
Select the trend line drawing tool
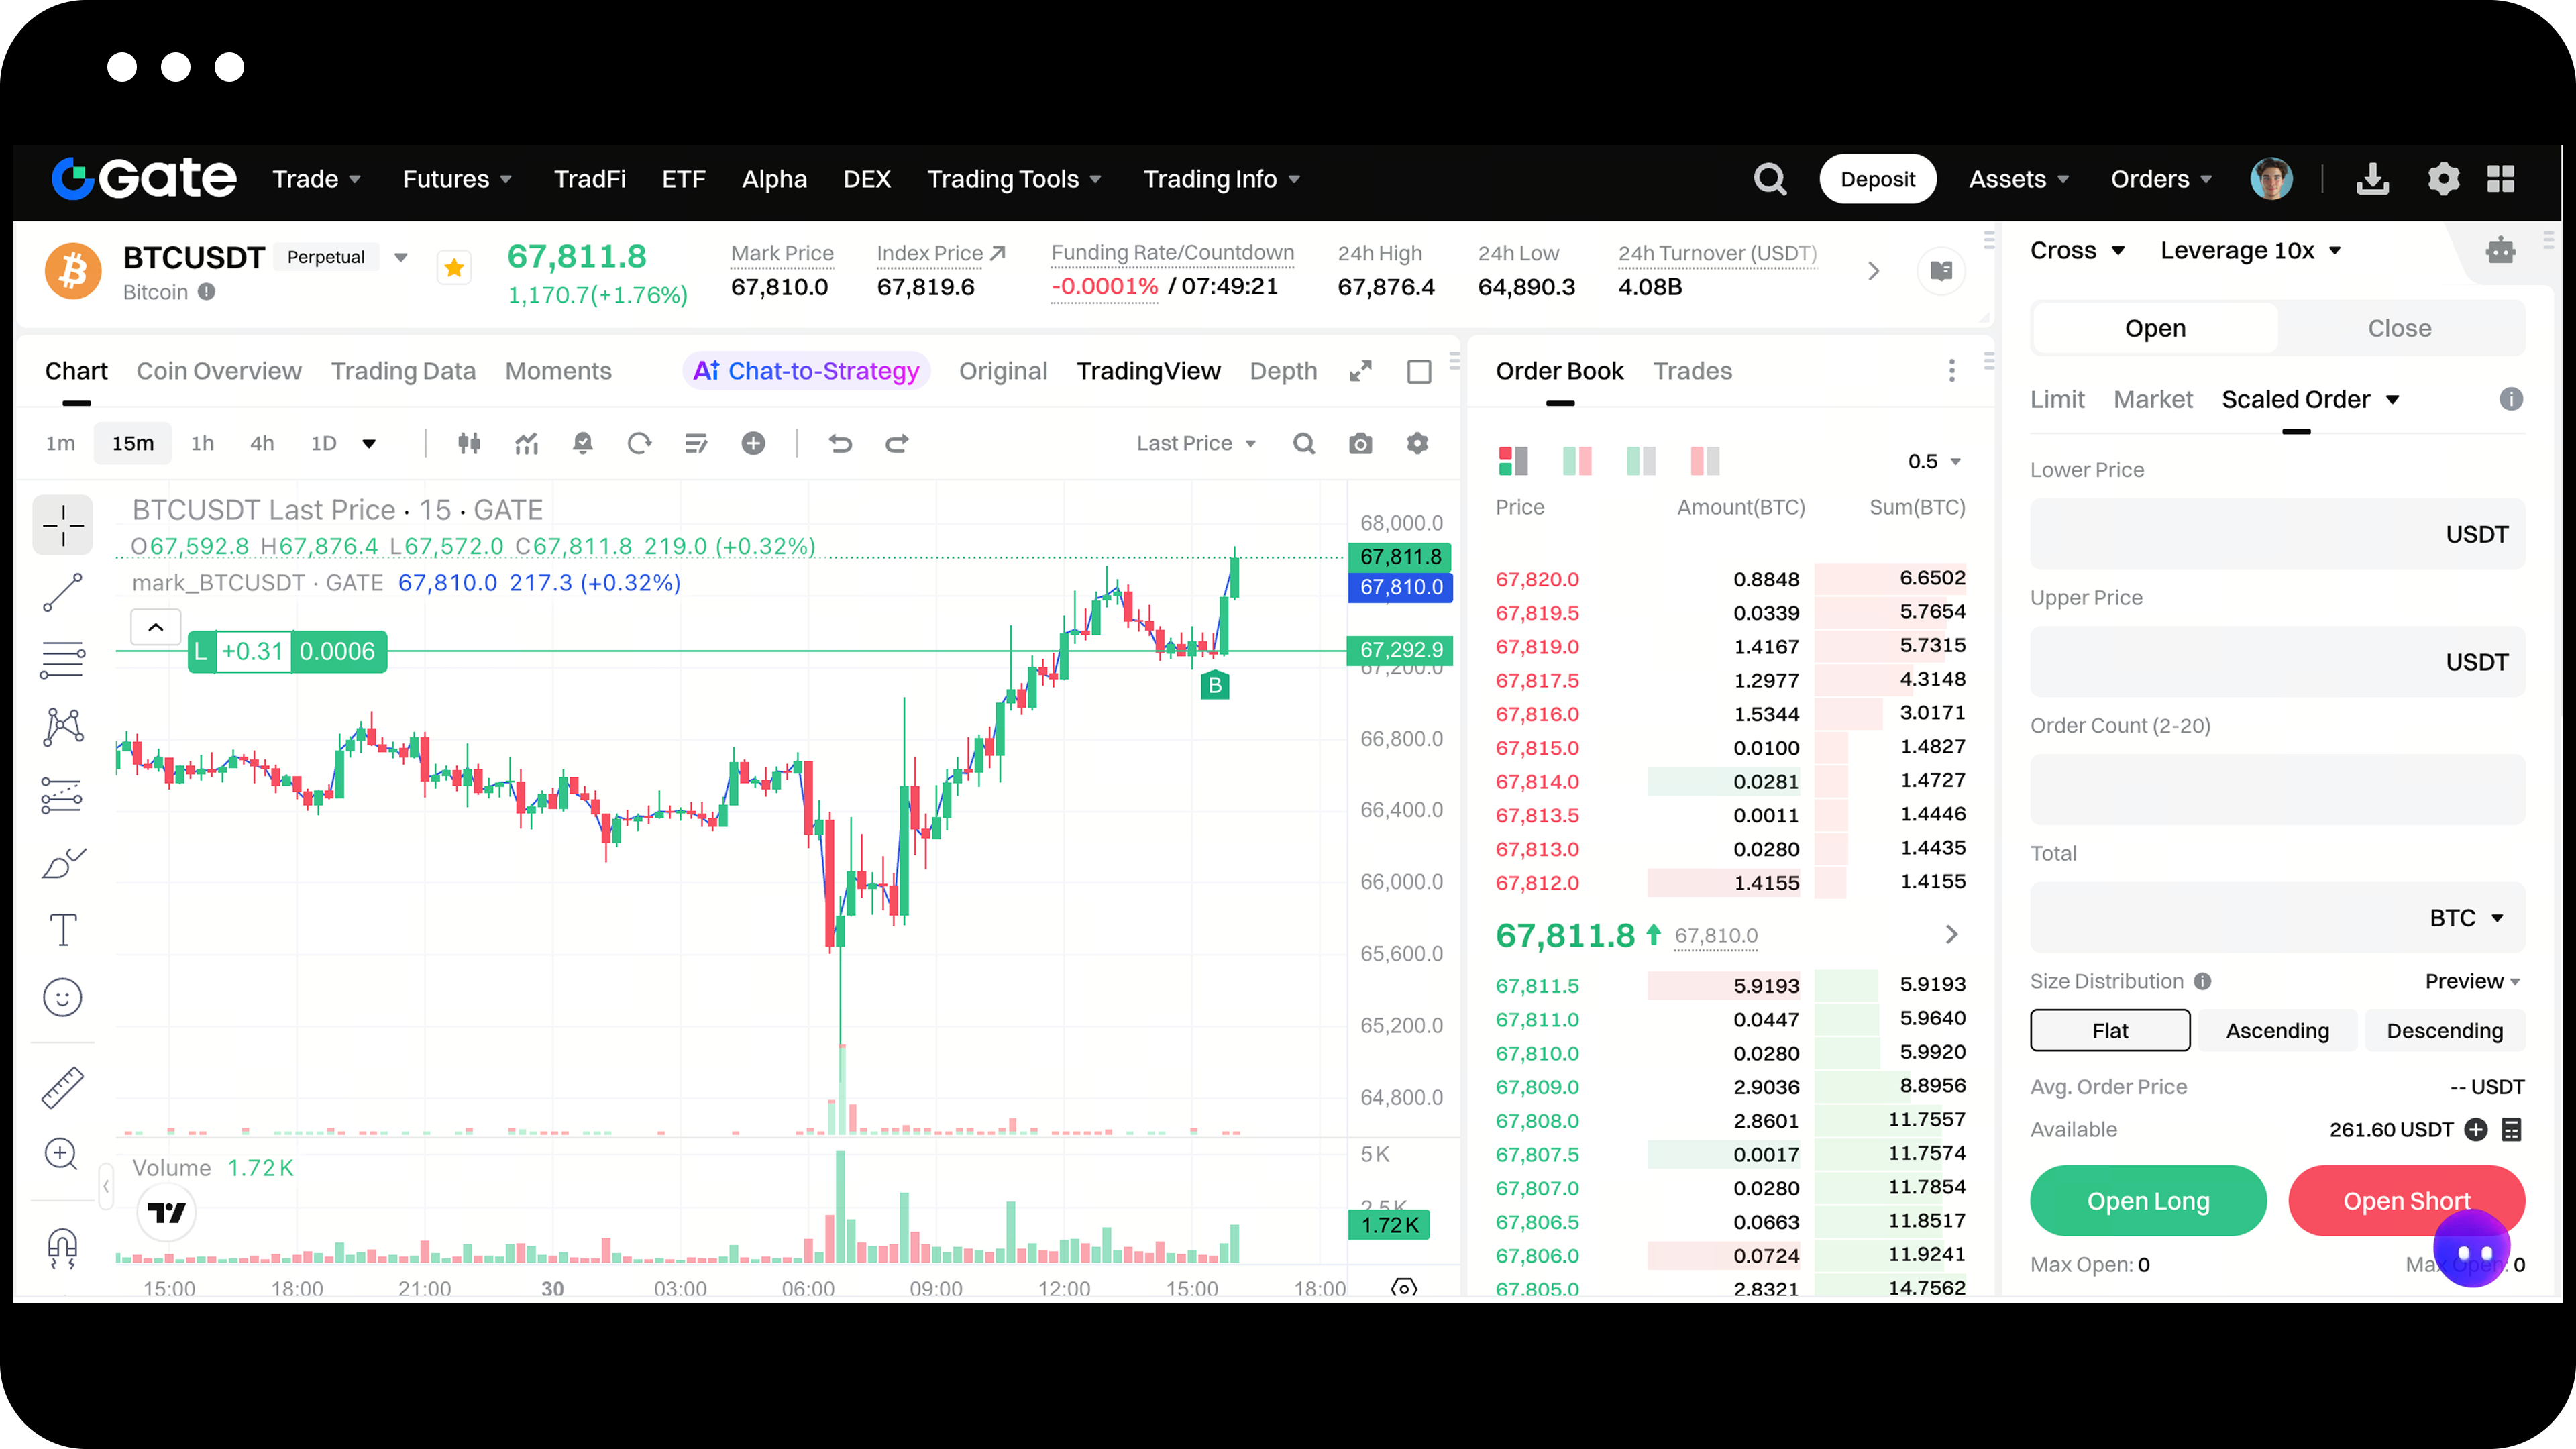click(x=62, y=592)
